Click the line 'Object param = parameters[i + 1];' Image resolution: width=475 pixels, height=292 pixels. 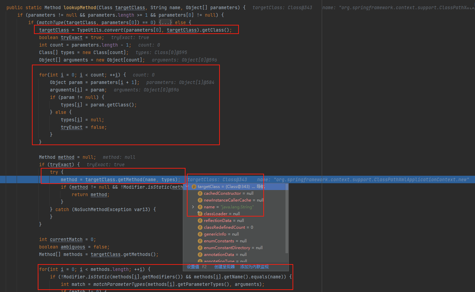pos(95,82)
